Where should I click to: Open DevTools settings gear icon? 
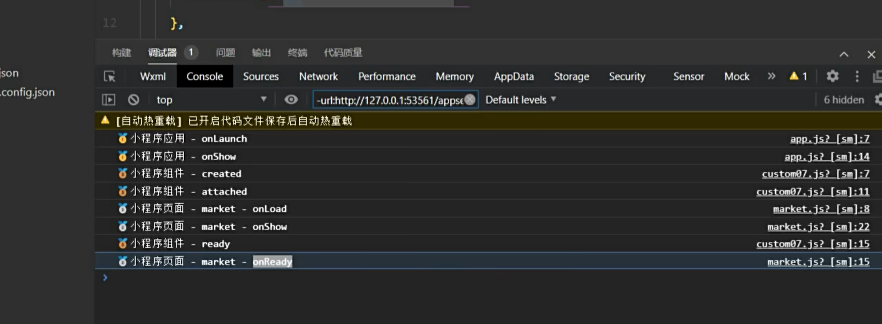[x=832, y=76]
